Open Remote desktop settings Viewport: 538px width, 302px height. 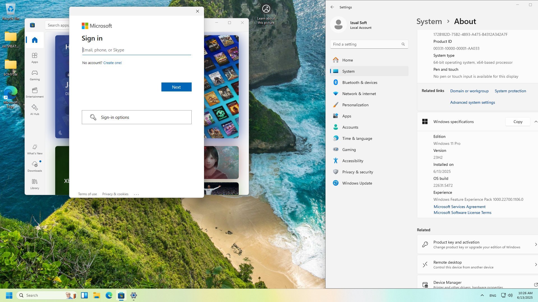click(477, 265)
